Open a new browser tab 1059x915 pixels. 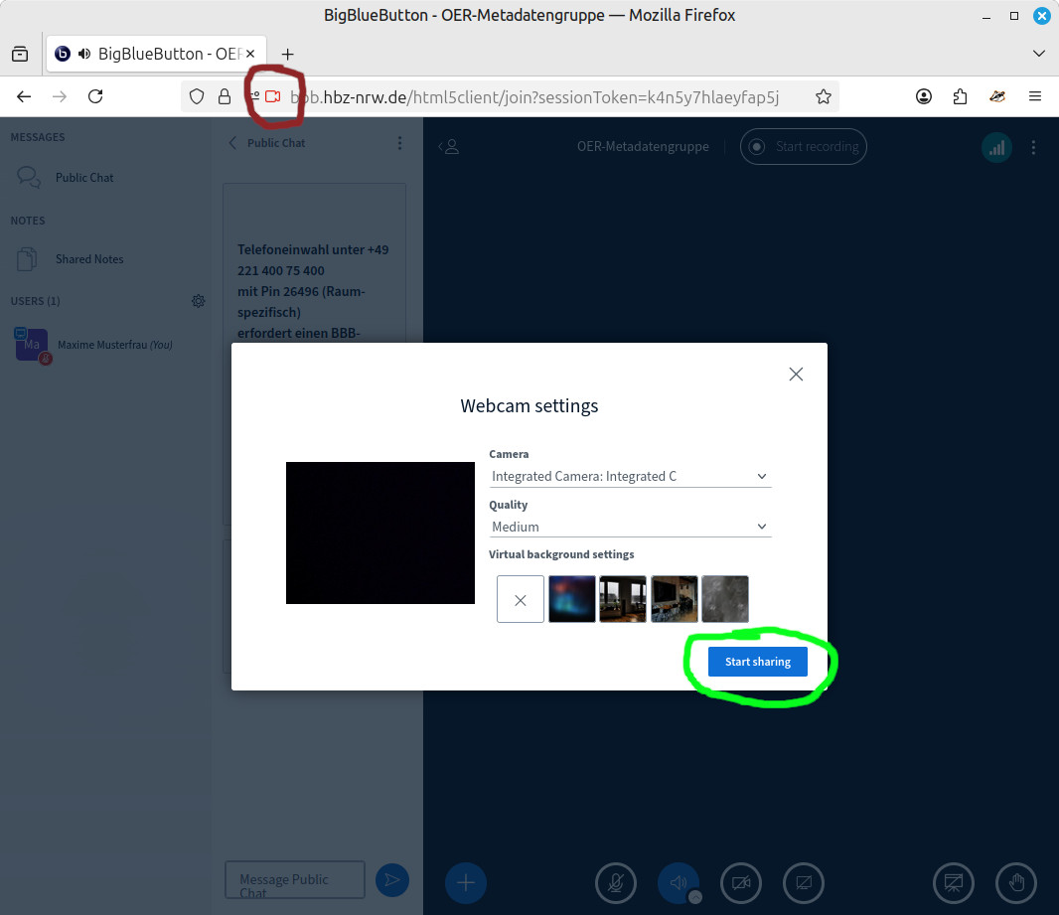(288, 54)
